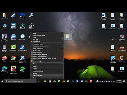The height and width of the screenshot is (95, 127).
Task: Click the taskbar search box
Action: point(20,81)
